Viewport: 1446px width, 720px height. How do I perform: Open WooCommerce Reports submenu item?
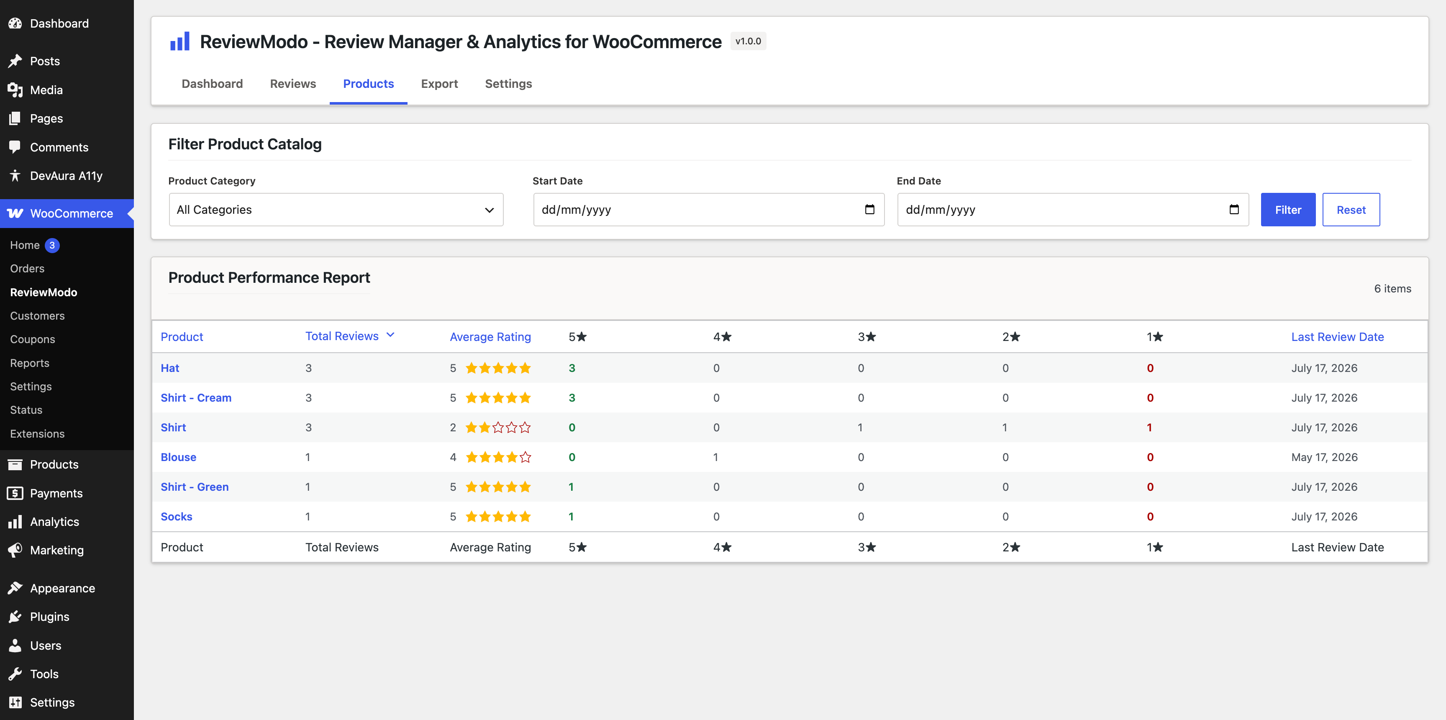(x=30, y=363)
